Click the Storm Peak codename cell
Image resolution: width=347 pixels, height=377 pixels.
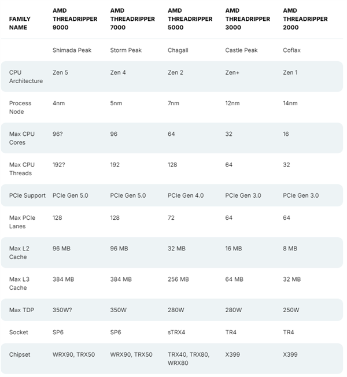(x=126, y=50)
